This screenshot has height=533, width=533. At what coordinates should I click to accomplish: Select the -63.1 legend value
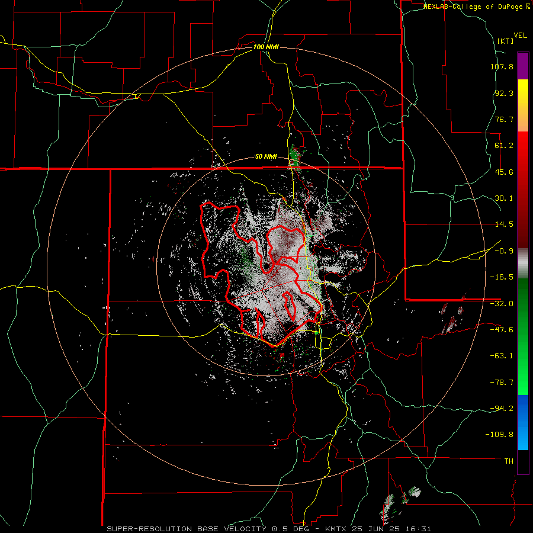click(x=502, y=356)
